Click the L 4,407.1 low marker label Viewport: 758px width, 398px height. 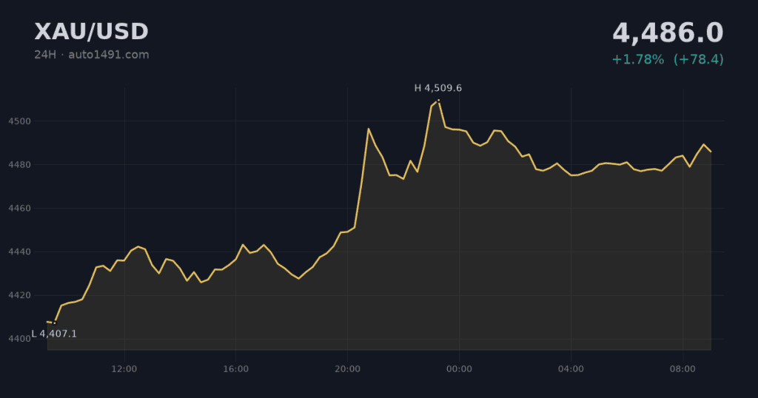click(54, 334)
